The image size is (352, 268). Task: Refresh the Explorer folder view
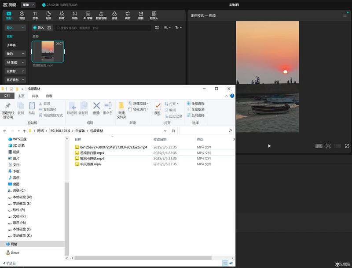pyautogui.click(x=173, y=131)
